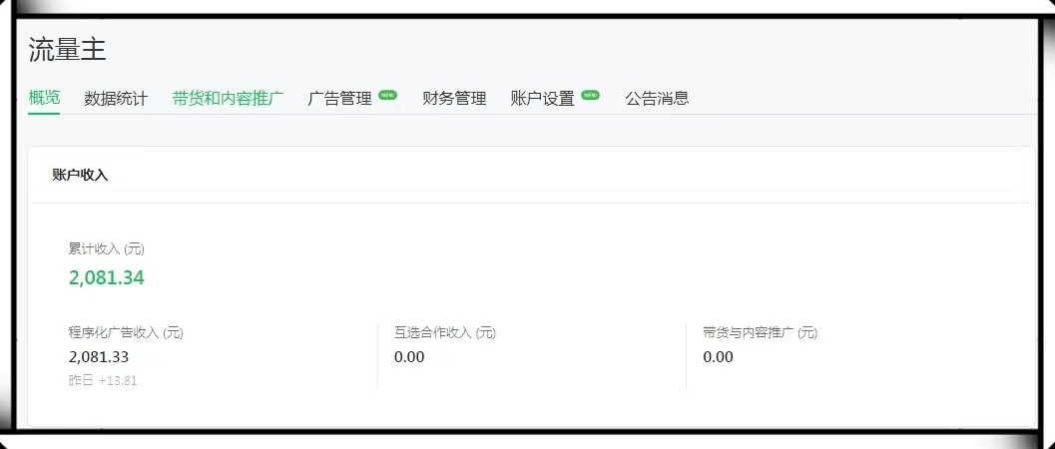Open the 财务管理 tab

click(x=454, y=98)
